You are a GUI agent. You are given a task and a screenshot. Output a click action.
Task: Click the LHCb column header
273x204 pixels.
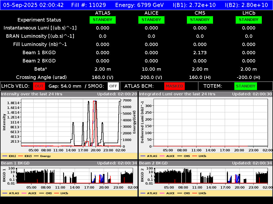[249, 13]
